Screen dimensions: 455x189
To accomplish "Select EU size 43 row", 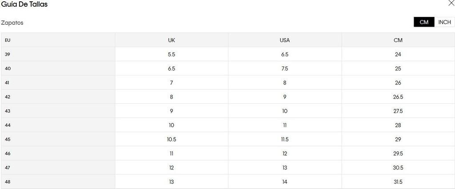I will tap(8, 111).
